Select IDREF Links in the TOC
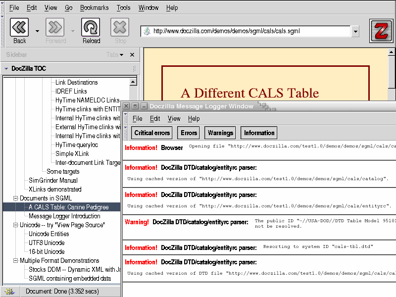The height and width of the screenshot is (297, 396). (x=71, y=91)
